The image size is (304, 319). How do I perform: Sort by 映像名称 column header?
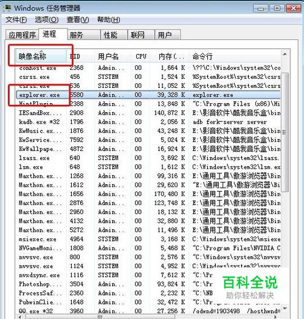coord(41,56)
